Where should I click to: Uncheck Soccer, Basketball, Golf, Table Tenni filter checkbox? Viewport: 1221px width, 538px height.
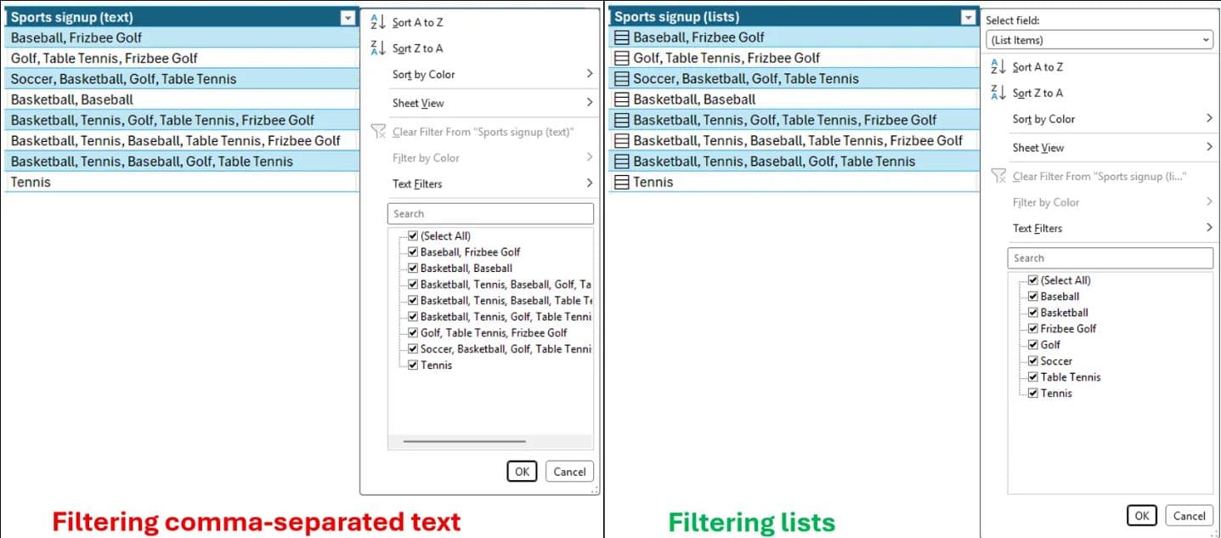413,348
